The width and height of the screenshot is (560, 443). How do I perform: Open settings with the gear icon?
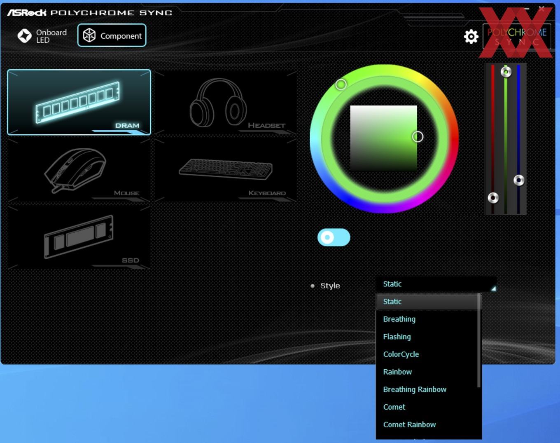click(x=471, y=37)
